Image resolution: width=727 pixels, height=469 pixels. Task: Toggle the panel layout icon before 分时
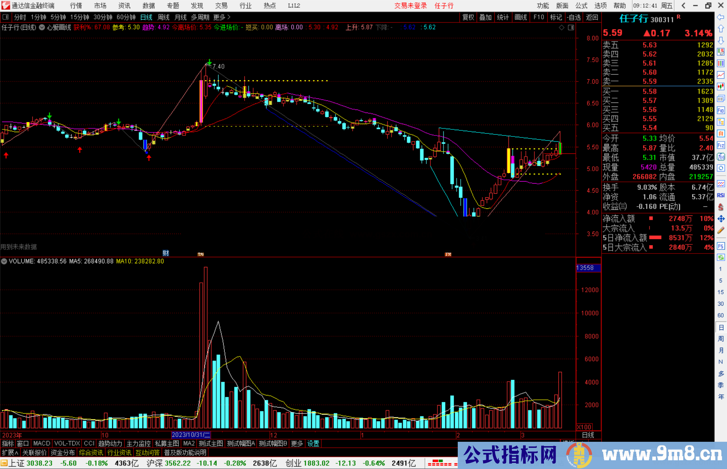6,17
